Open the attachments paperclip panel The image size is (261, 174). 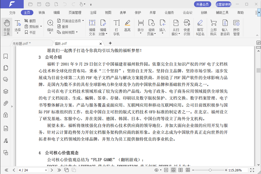6,103
